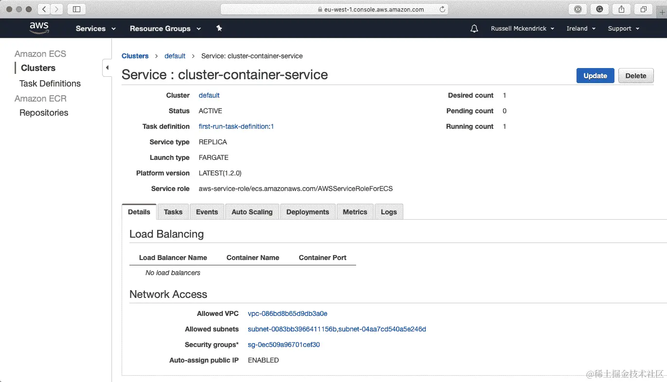
Task: Click the ENABLED auto-assign public IP value
Action: tap(263, 360)
